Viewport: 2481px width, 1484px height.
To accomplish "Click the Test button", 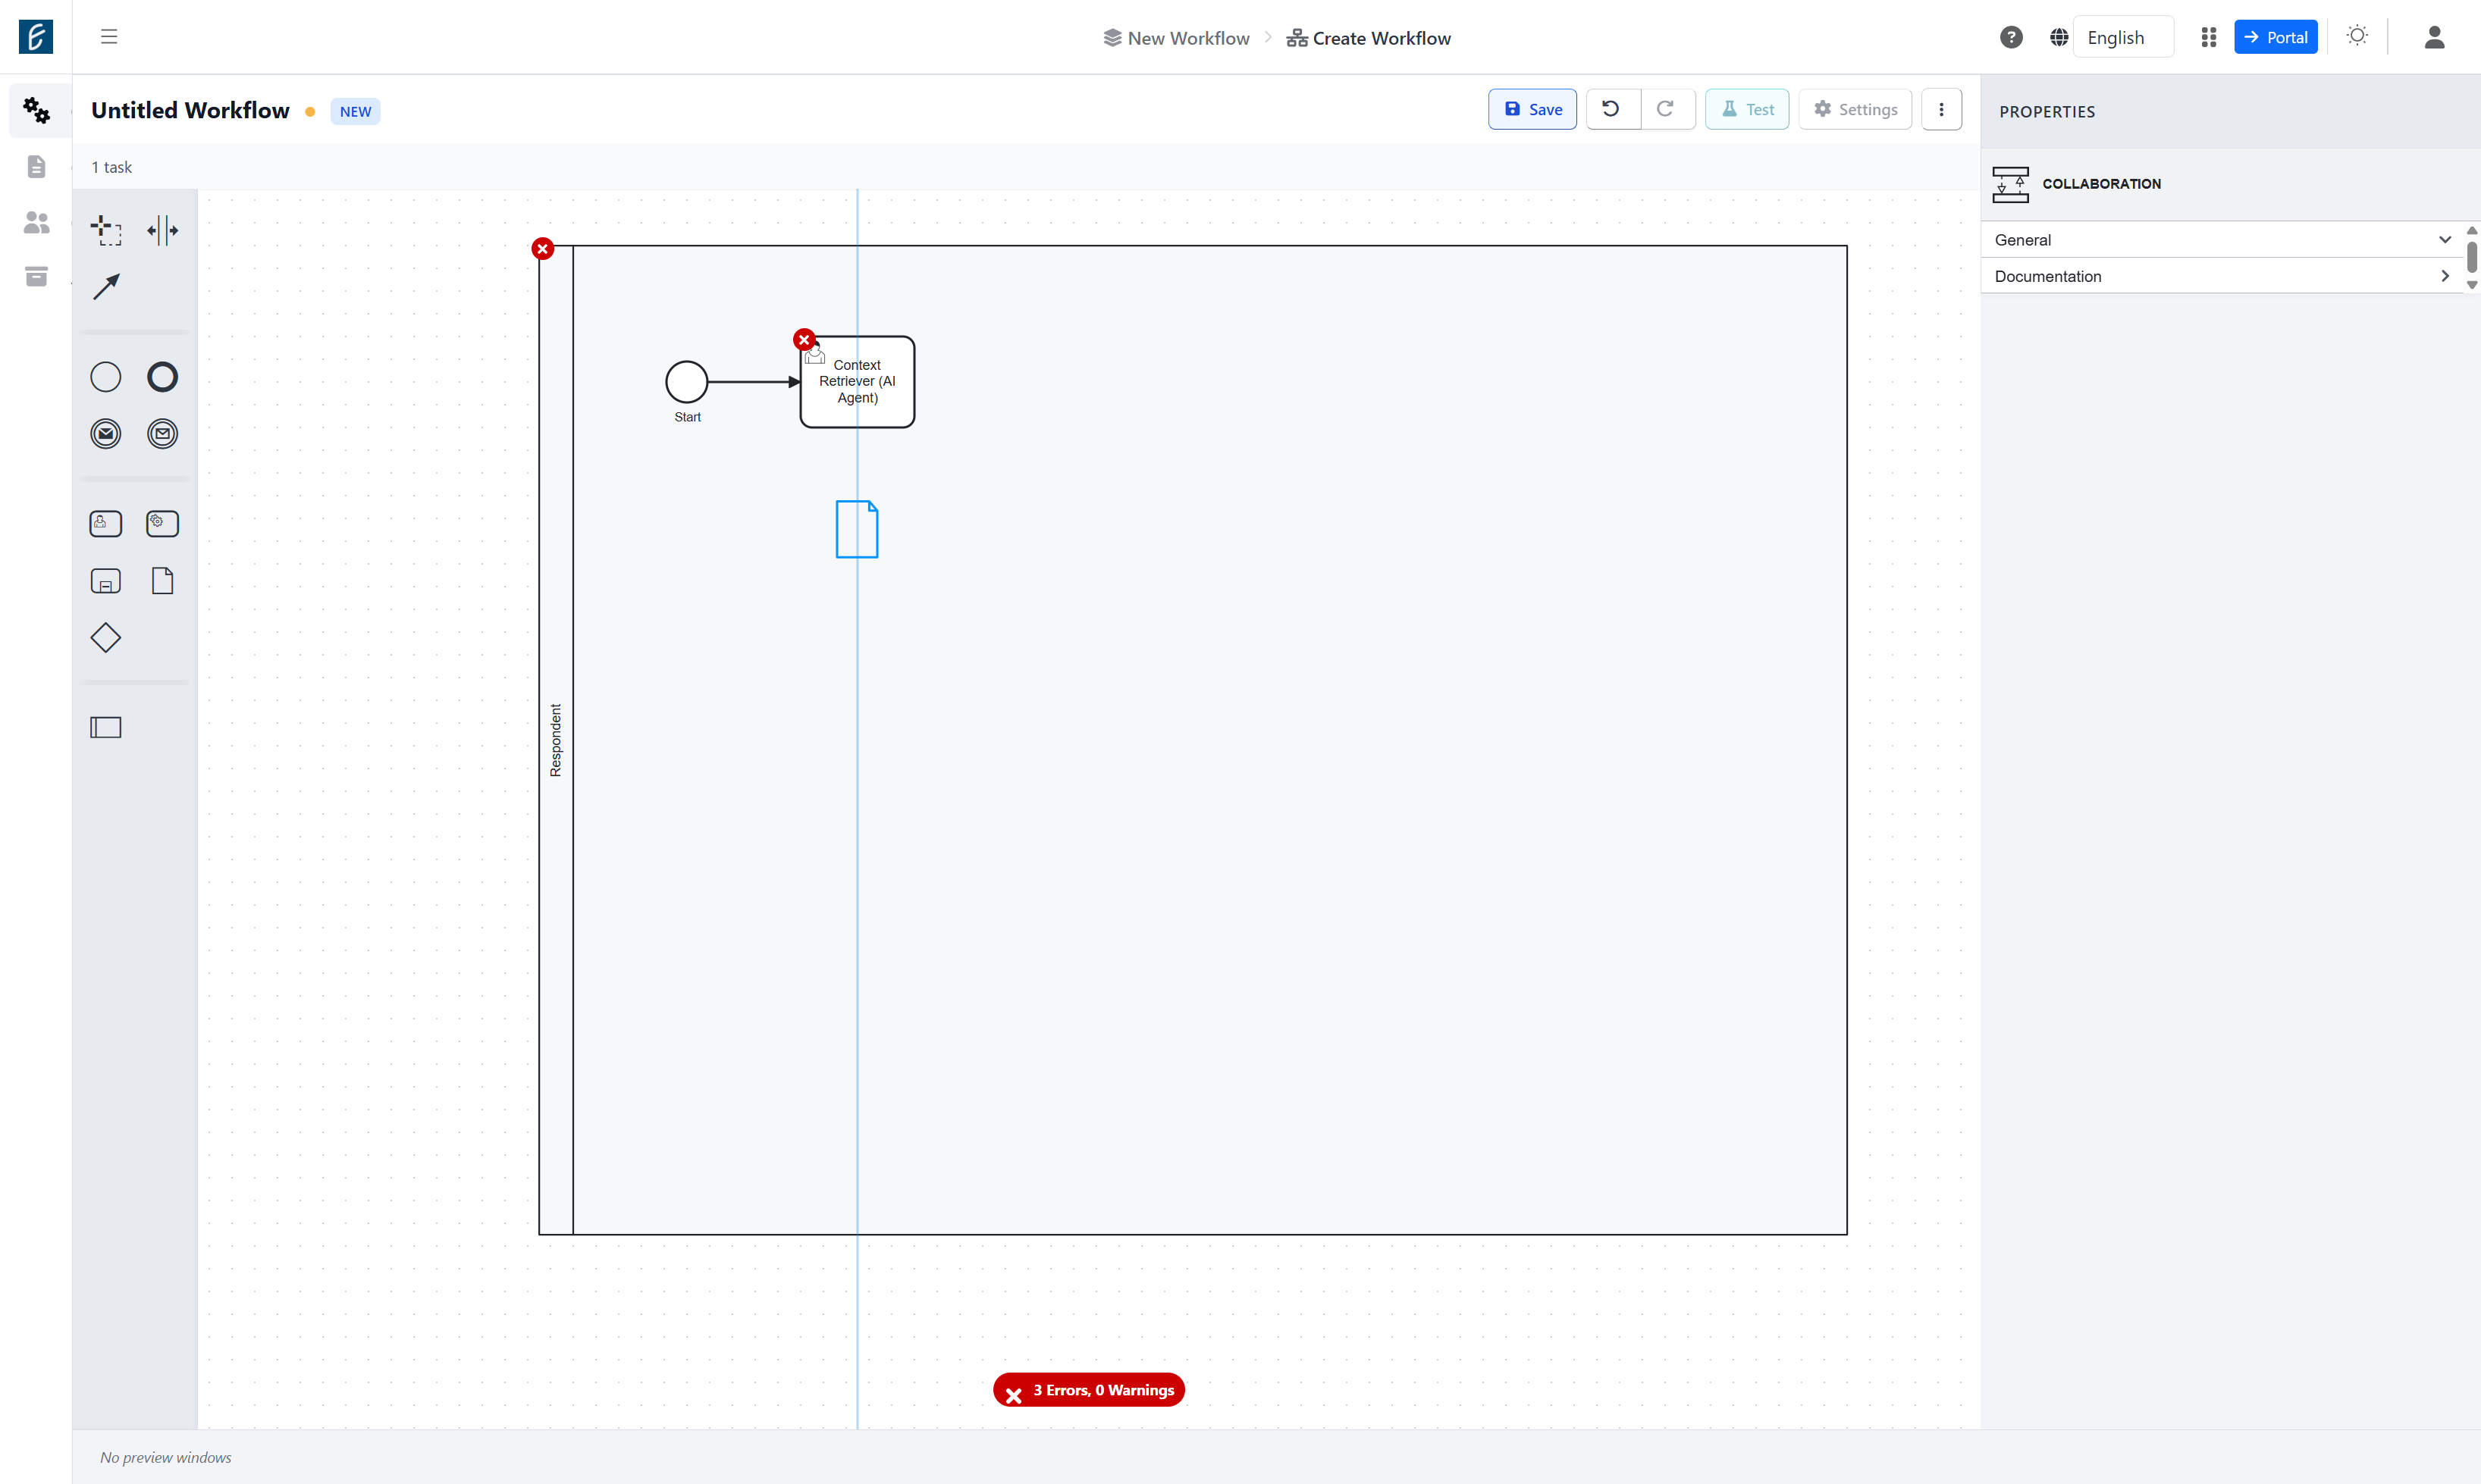I will pos(1747,109).
